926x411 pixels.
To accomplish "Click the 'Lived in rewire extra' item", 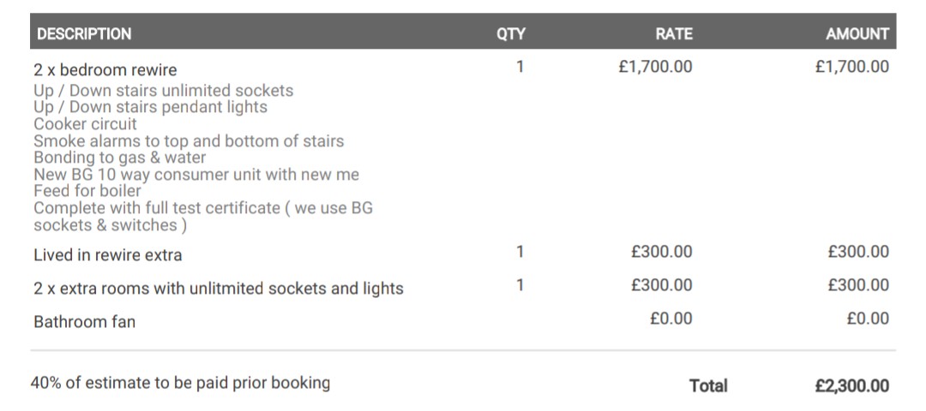I will click(108, 255).
